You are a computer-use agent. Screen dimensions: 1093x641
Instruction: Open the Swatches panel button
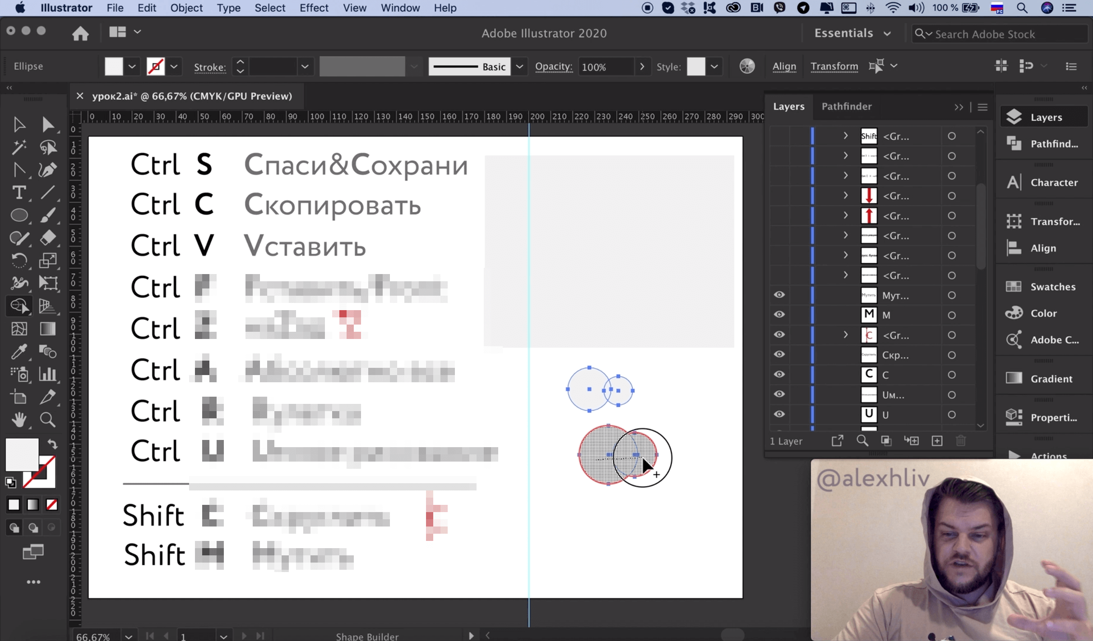point(1043,287)
